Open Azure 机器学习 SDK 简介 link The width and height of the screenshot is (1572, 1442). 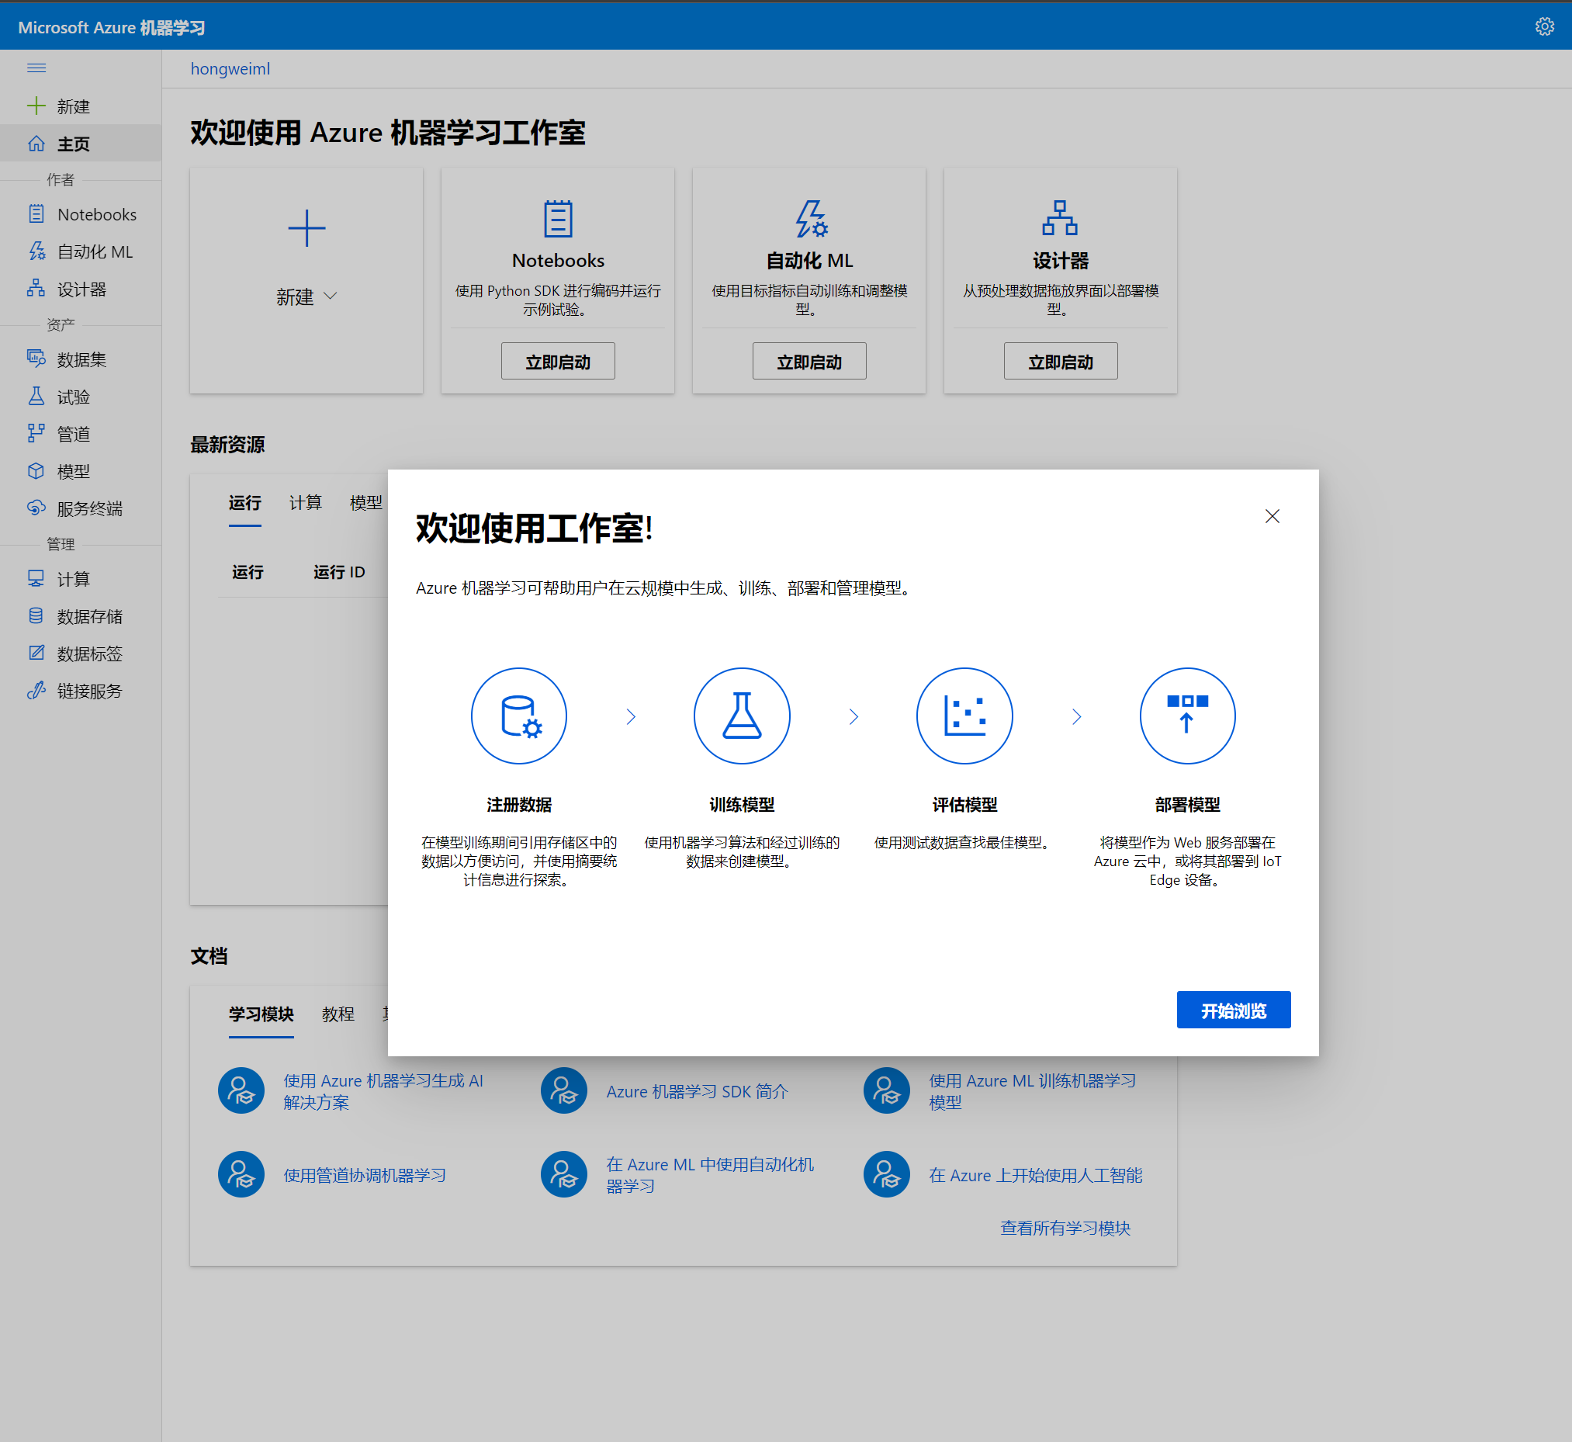pyautogui.click(x=698, y=1091)
